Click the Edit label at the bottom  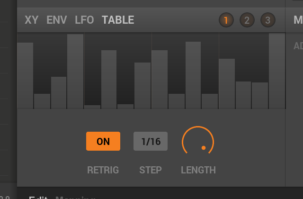click(x=38, y=198)
